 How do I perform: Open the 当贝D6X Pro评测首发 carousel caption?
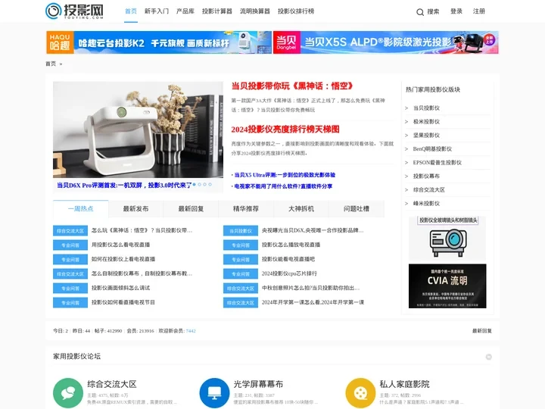[x=124, y=186]
